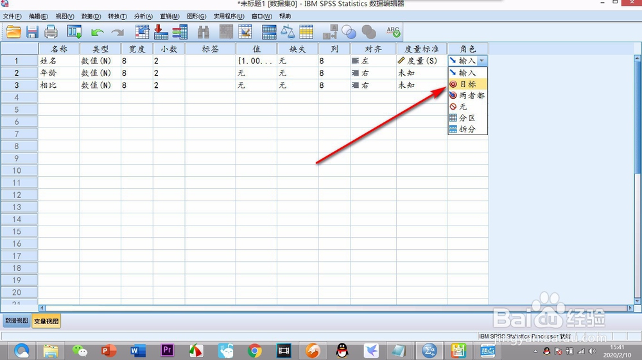Click the Value labels toolbar icon

click(x=330, y=32)
